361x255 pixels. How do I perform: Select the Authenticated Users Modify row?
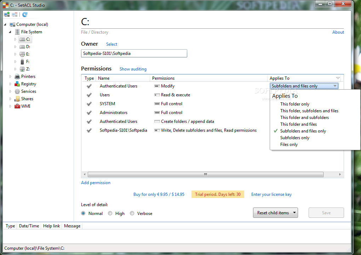click(x=176, y=86)
